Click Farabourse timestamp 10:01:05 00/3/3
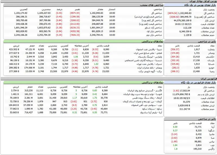Viewport: 217px width, 155px height. tap(182, 98)
